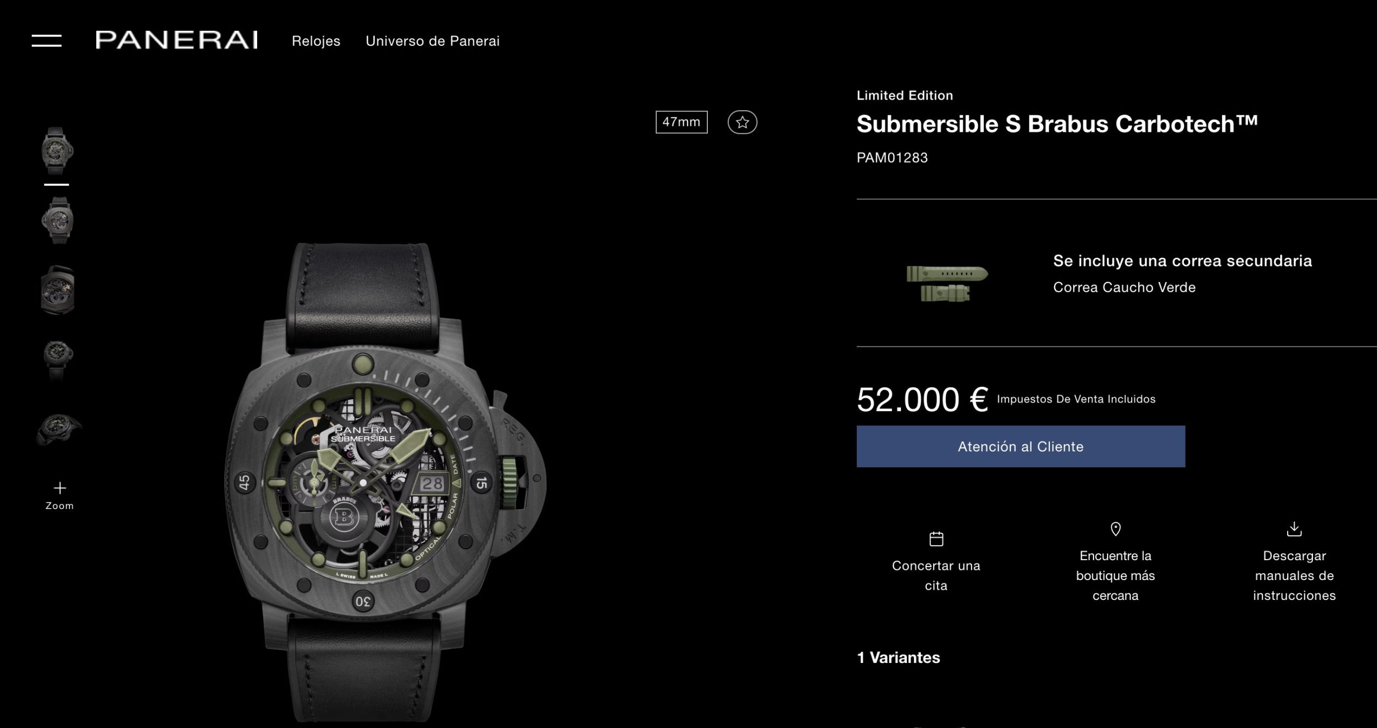Click the Atención al Cliente button
Viewport: 1377px width, 728px height.
pyautogui.click(x=1020, y=446)
